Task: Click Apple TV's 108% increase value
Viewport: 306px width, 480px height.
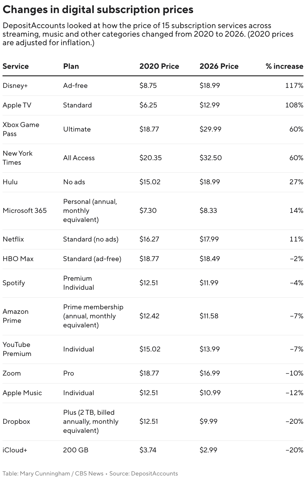Action: pyautogui.click(x=294, y=105)
